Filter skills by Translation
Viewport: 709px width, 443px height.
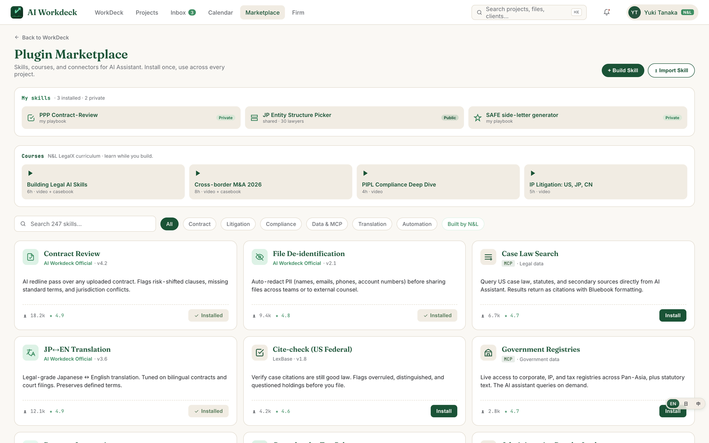click(372, 224)
